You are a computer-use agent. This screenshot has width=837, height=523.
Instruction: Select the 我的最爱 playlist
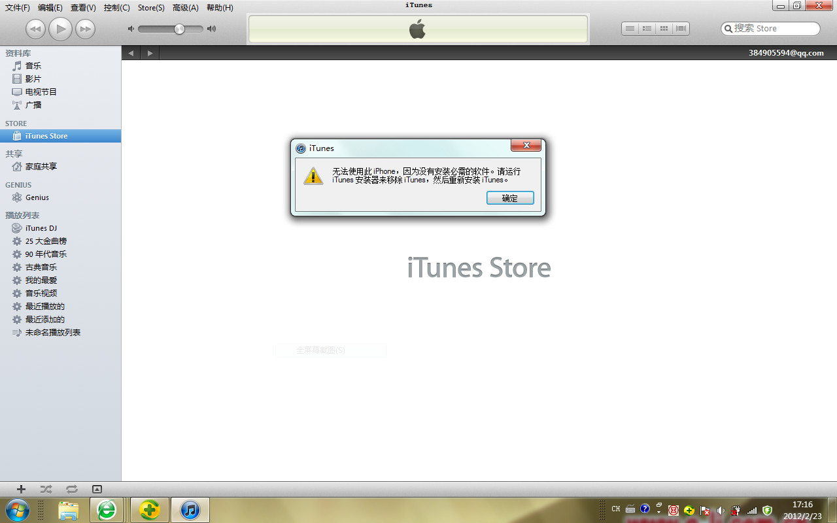pyautogui.click(x=60, y=280)
